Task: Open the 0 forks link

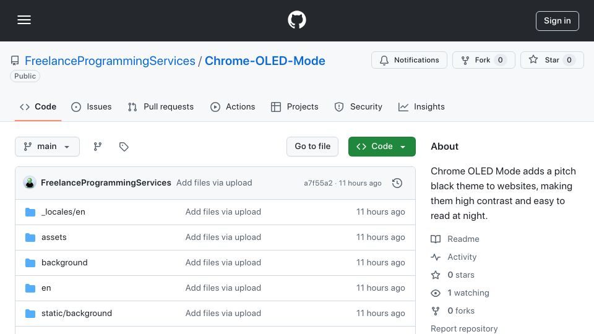Action: [453, 311]
